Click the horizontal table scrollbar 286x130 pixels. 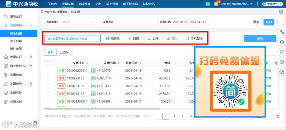(x=102, y=109)
